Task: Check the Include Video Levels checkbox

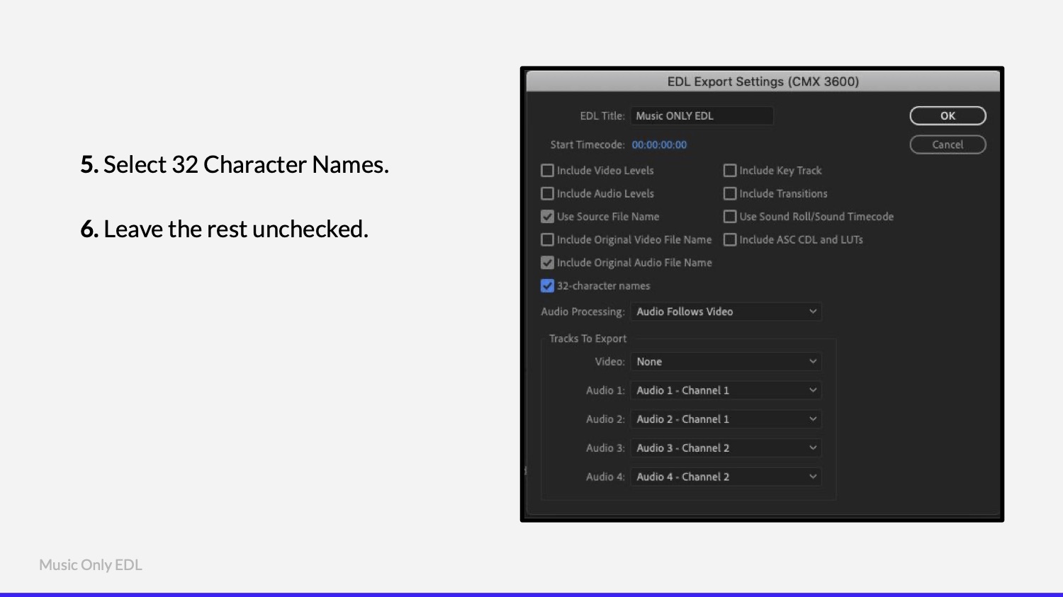Action: [547, 171]
